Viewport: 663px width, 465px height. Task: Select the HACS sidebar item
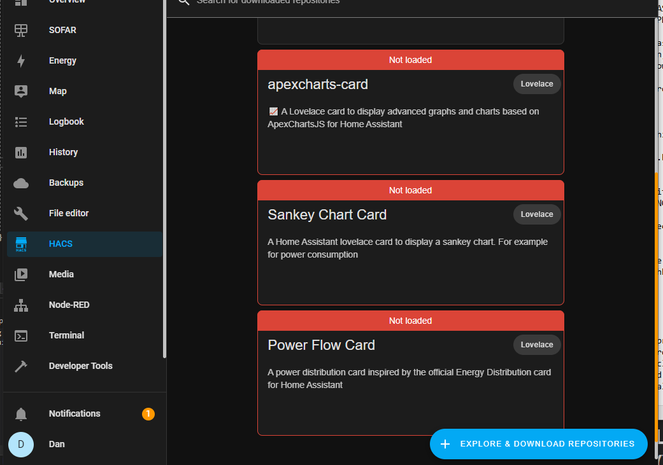(x=85, y=244)
